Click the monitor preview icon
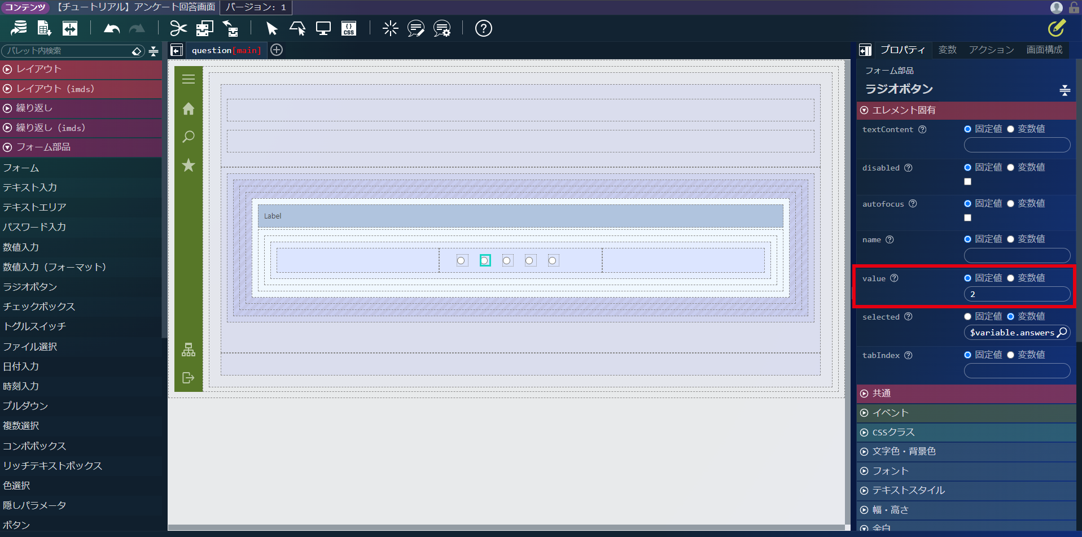Image resolution: width=1082 pixels, height=537 pixels. click(323, 28)
